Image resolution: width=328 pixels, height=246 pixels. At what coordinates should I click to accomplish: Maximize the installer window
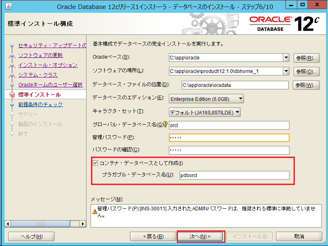point(303,5)
